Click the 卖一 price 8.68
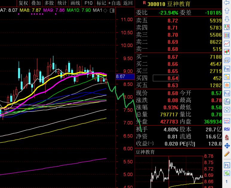This screenshot has height=188, width=231. pos(173,49)
